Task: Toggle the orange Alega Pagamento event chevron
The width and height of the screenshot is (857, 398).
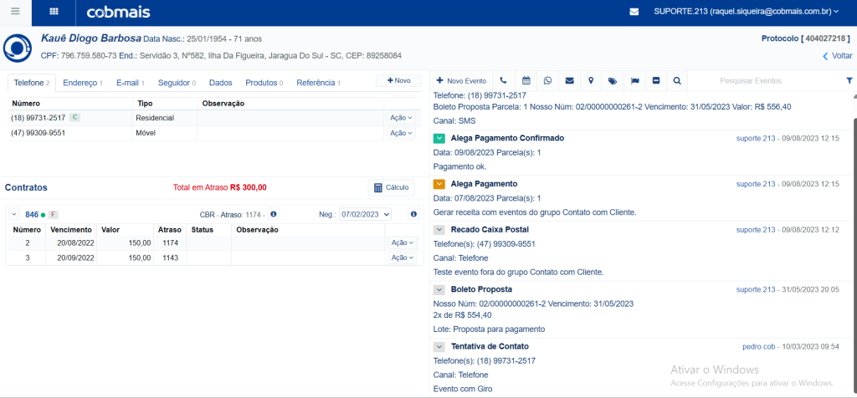Action: point(439,184)
